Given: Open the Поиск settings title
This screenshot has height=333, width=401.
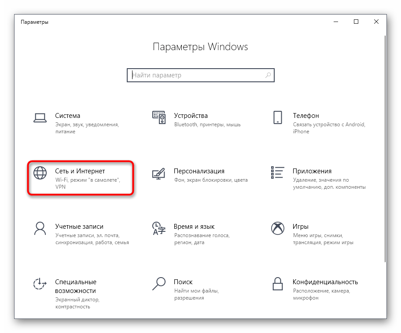Looking at the screenshot, I should coord(183,282).
